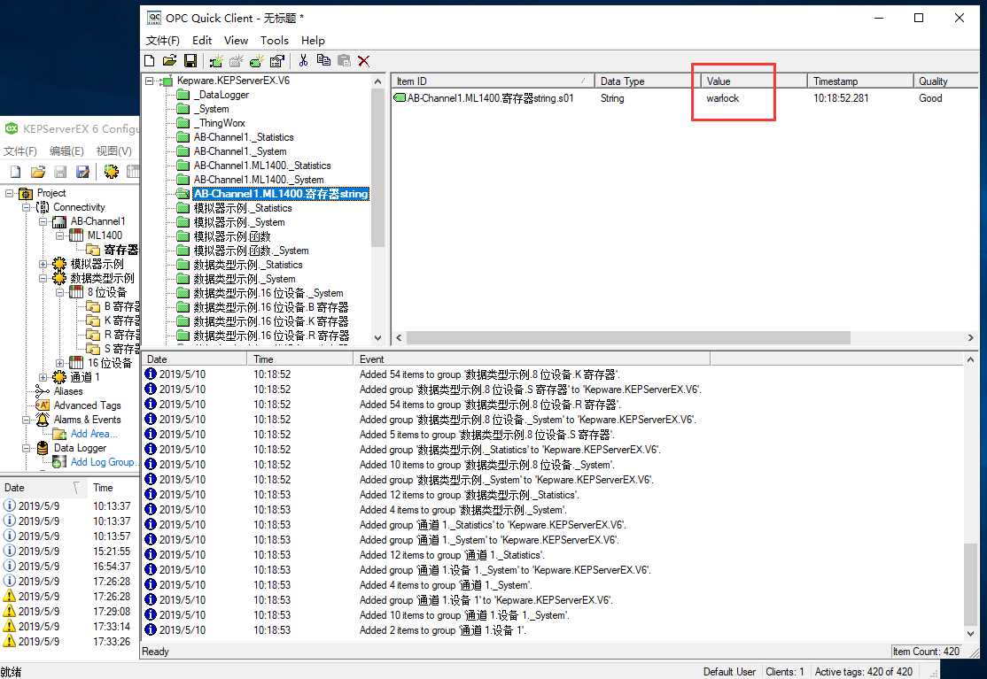Click the item list horizontal scrollbar

click(x=628, y=337)
